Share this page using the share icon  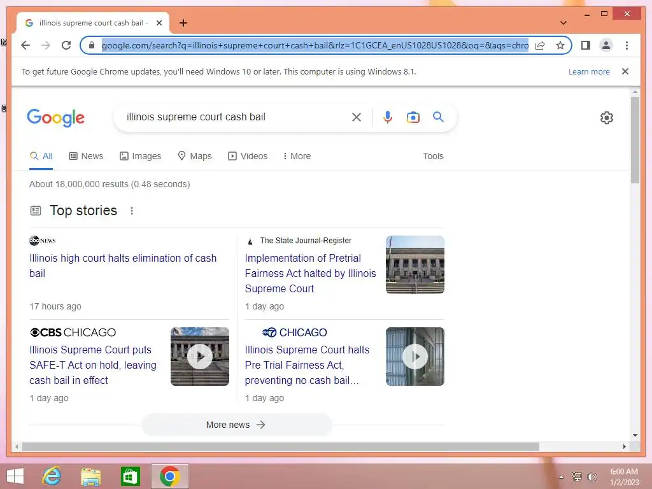coord(540,45)
